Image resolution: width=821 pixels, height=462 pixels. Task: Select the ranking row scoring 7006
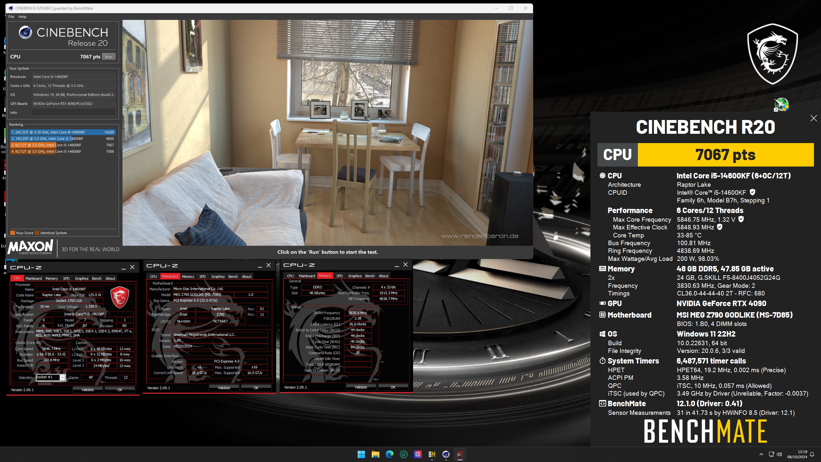tap(63, 151)
